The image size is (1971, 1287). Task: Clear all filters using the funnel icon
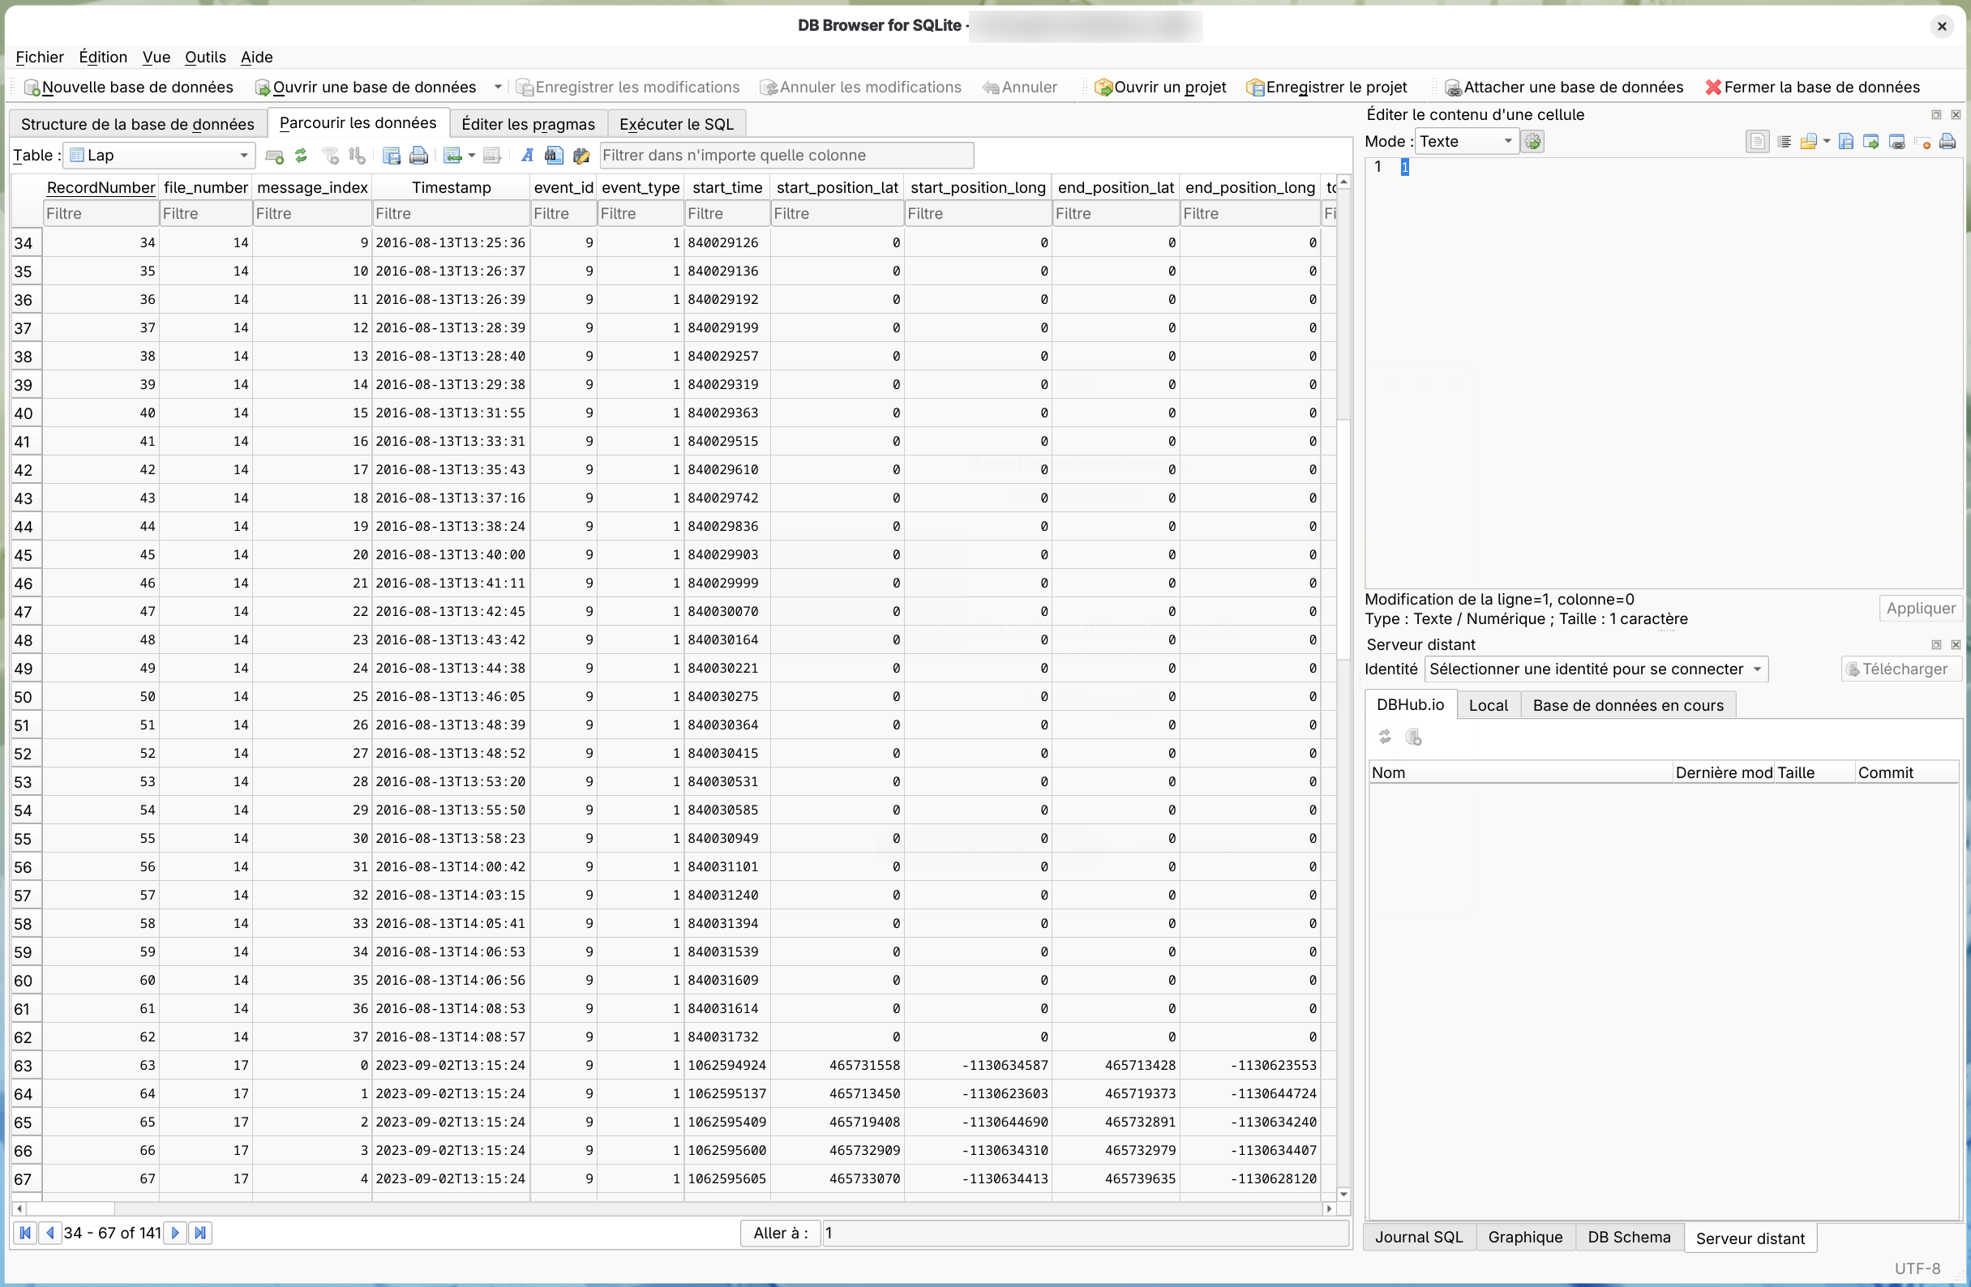[x=331, y=156]
